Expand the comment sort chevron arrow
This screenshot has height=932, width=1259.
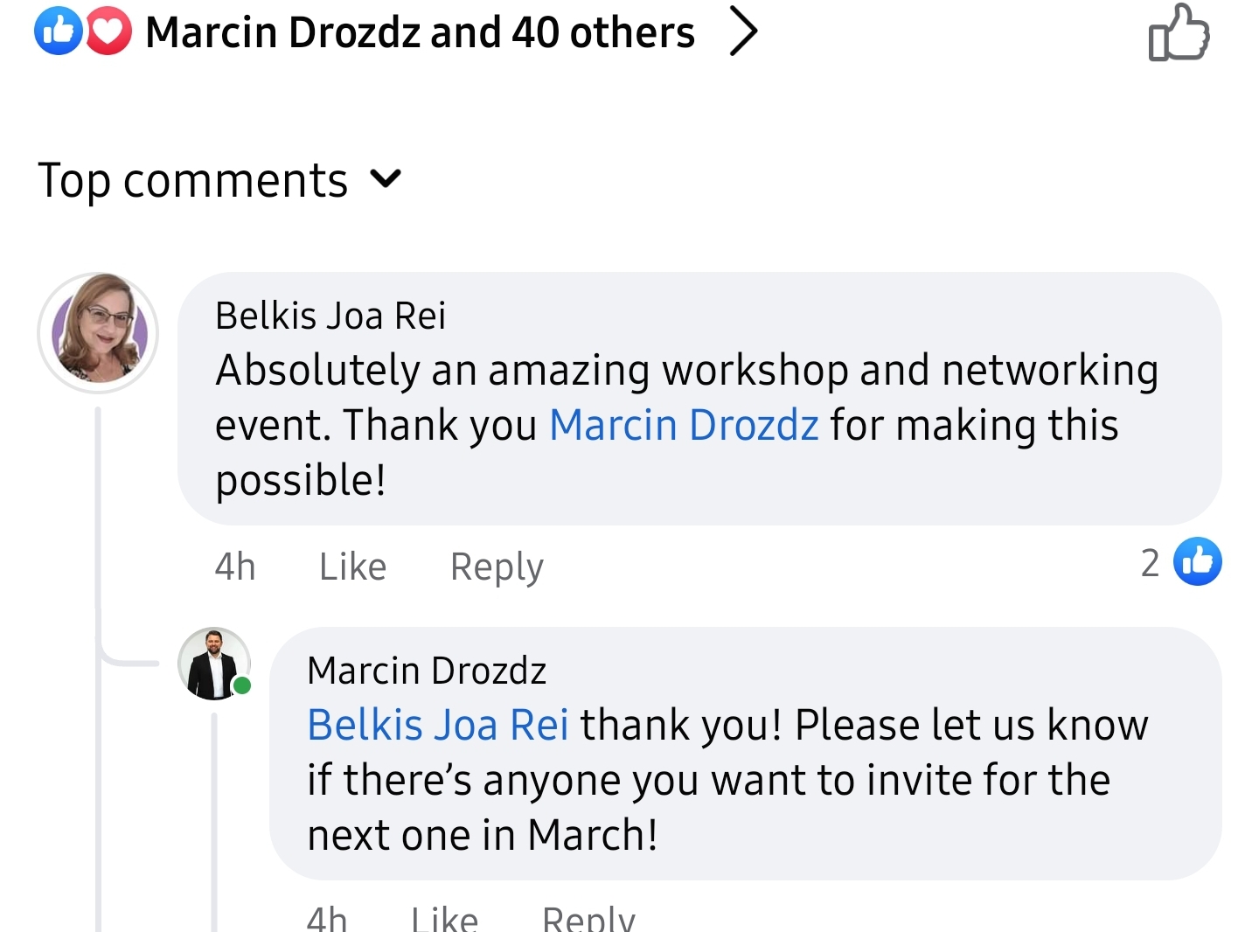(x=386, y=179)
